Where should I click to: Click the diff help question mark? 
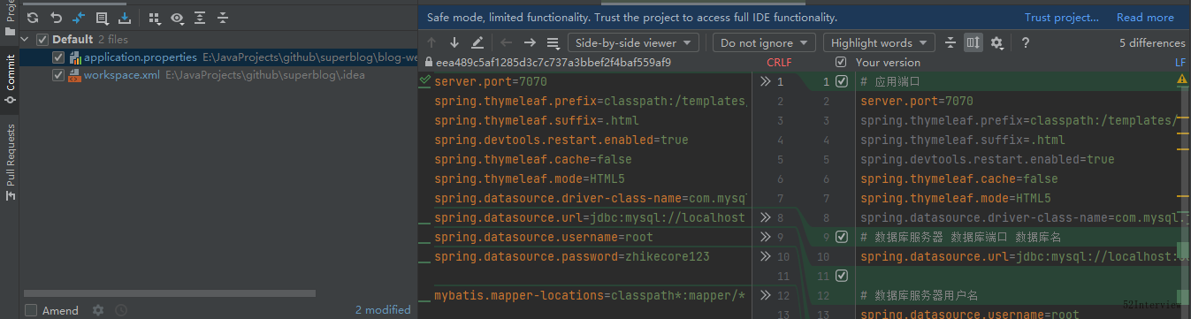[1025, 42]
